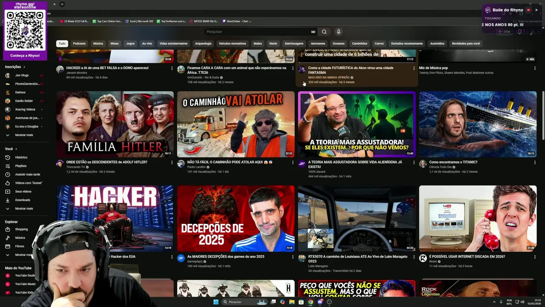Open OBS Studio from the taskbar
This screenshot has height=307, width=545.
click(x=329, y=302)
